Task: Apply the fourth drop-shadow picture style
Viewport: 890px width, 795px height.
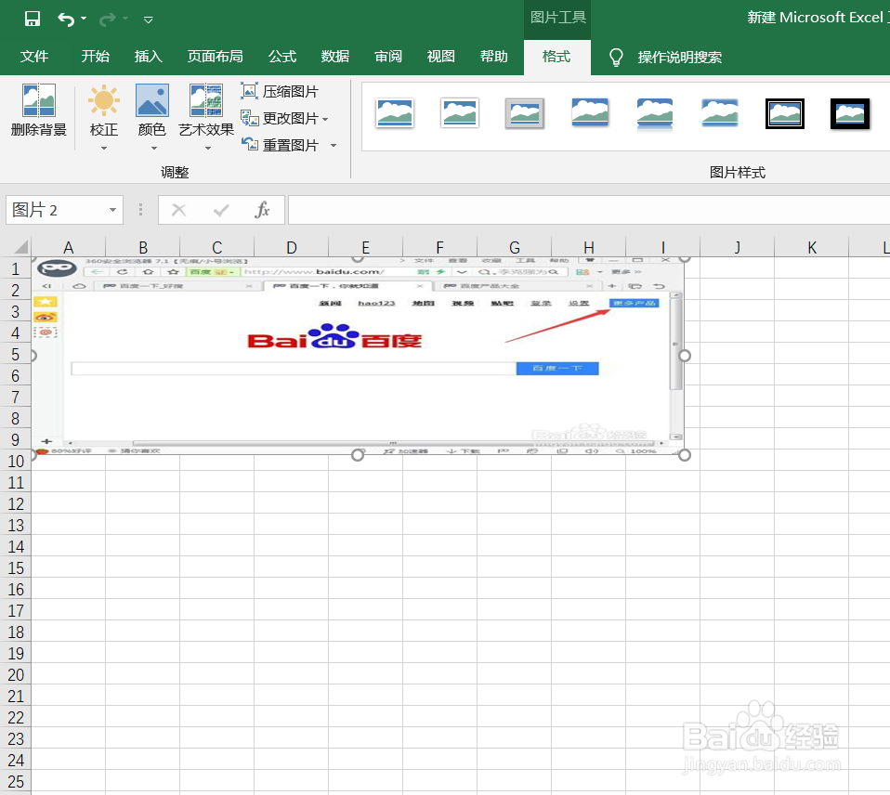Action: (x=590, y=113)
